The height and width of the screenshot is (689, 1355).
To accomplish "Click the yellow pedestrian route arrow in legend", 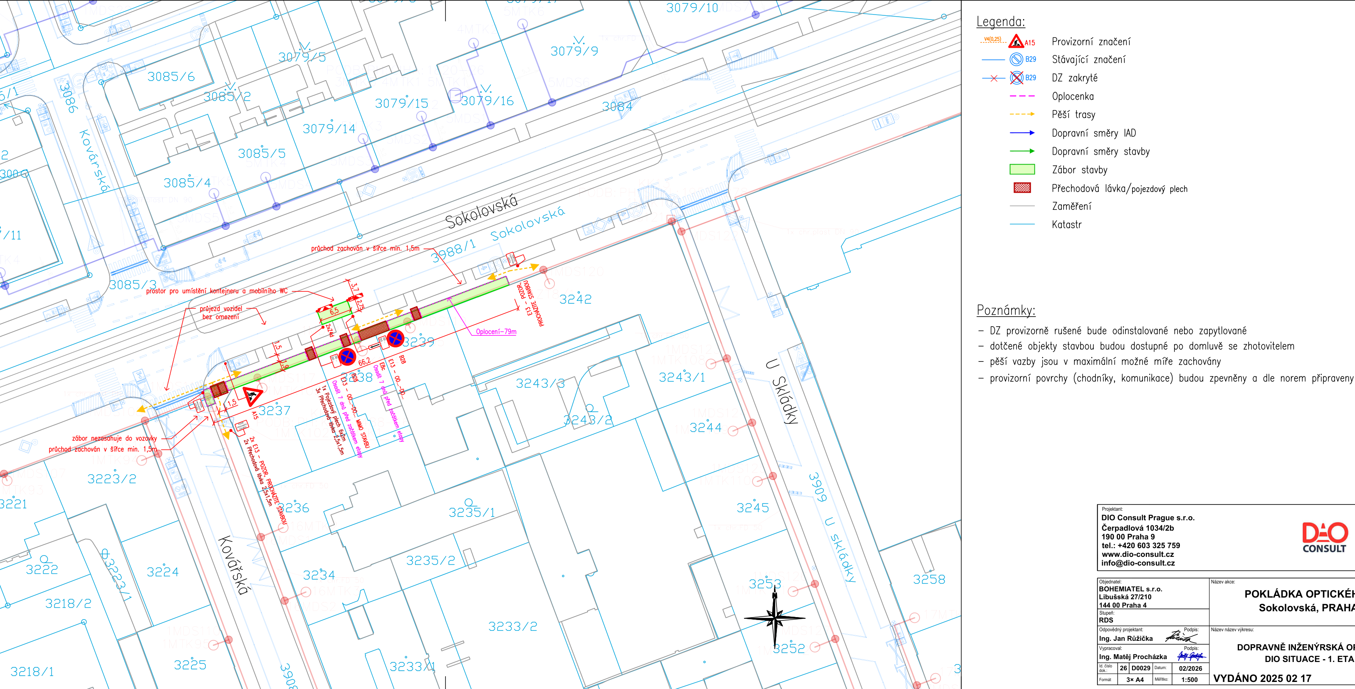I will 1022,114.
